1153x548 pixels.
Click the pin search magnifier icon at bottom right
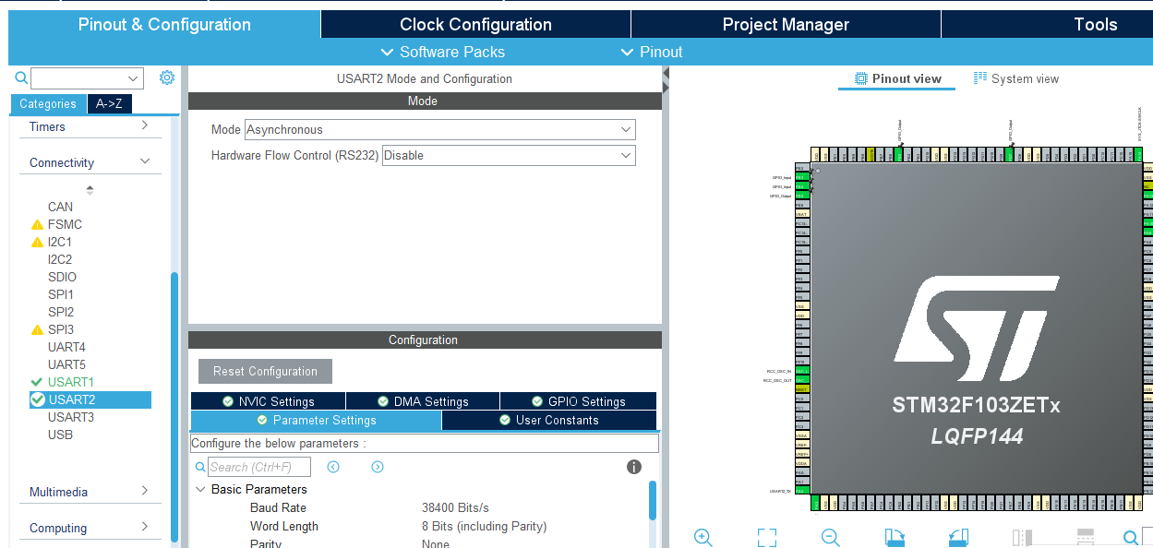[x=1131, y=538]
